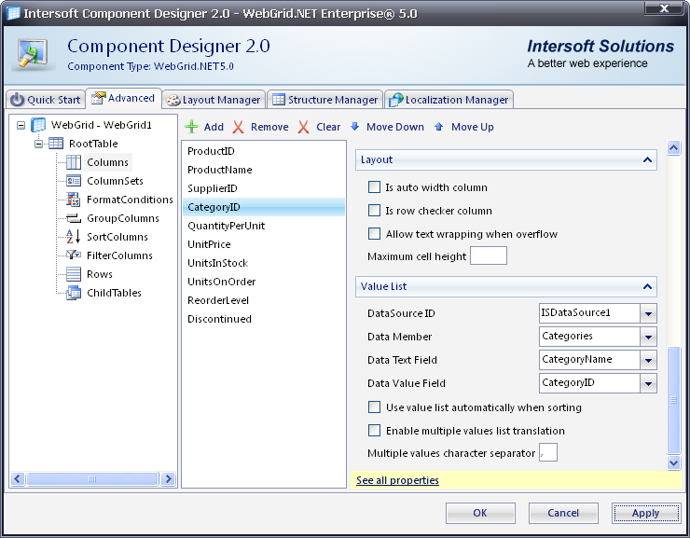
Task: Click the RootTable table icon
Action: [x=55, y=144]
